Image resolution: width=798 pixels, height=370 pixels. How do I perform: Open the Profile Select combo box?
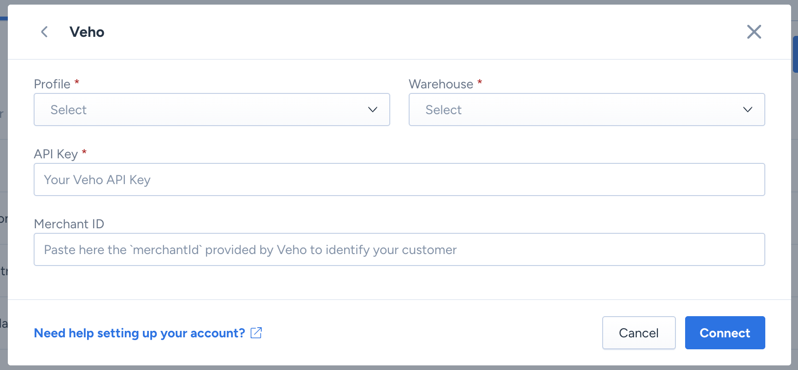click(212, 110)
